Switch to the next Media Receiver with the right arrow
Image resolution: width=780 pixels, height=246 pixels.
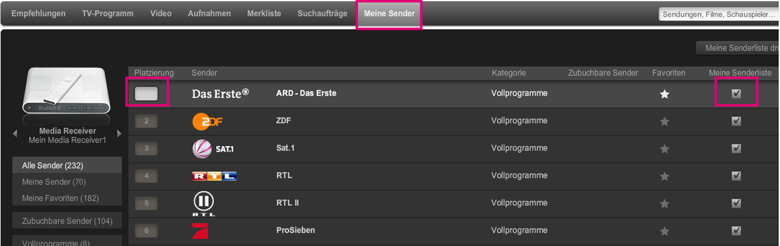pos(119,133)
